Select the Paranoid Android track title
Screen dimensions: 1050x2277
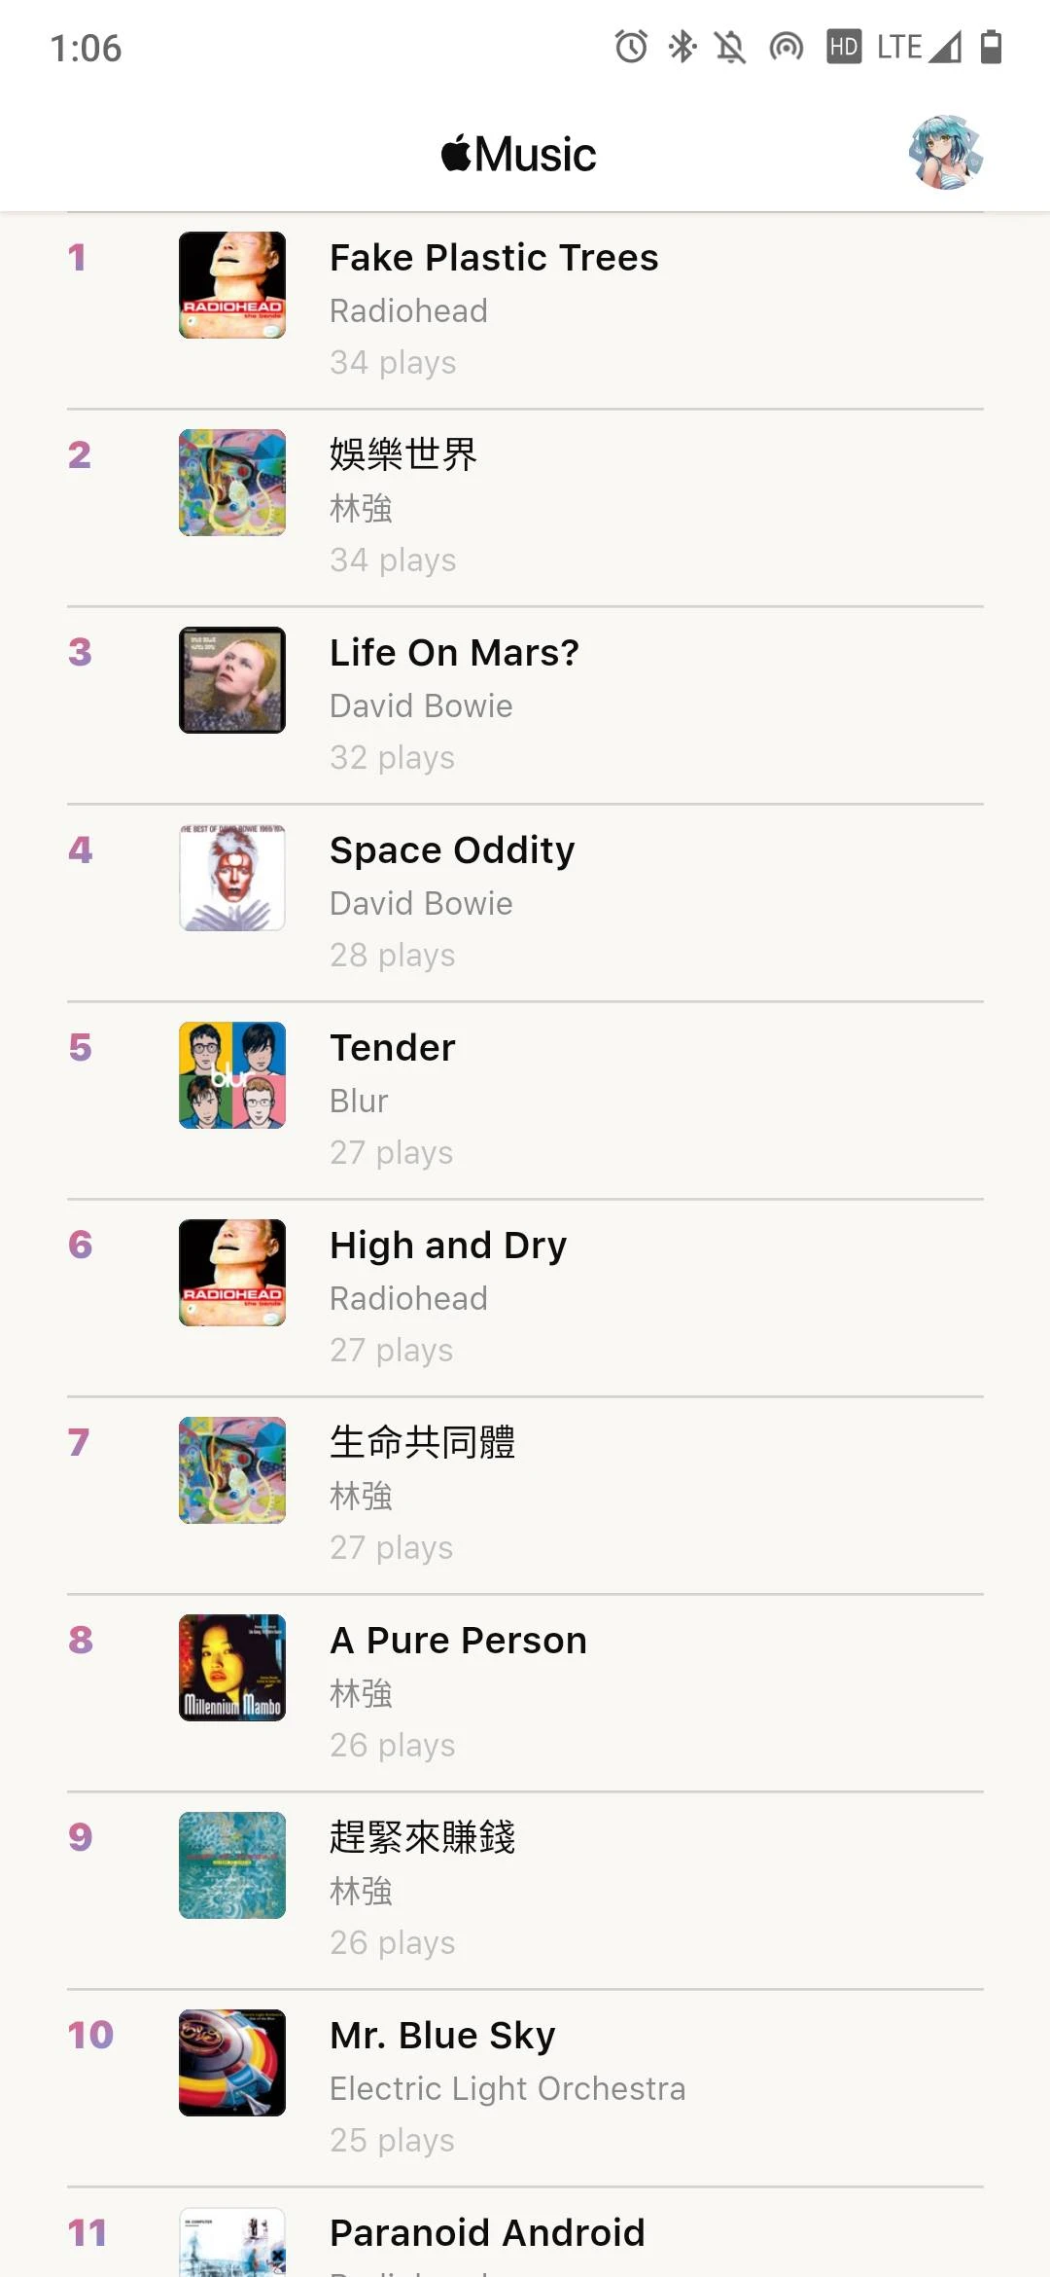click(x=487, y=2232)
